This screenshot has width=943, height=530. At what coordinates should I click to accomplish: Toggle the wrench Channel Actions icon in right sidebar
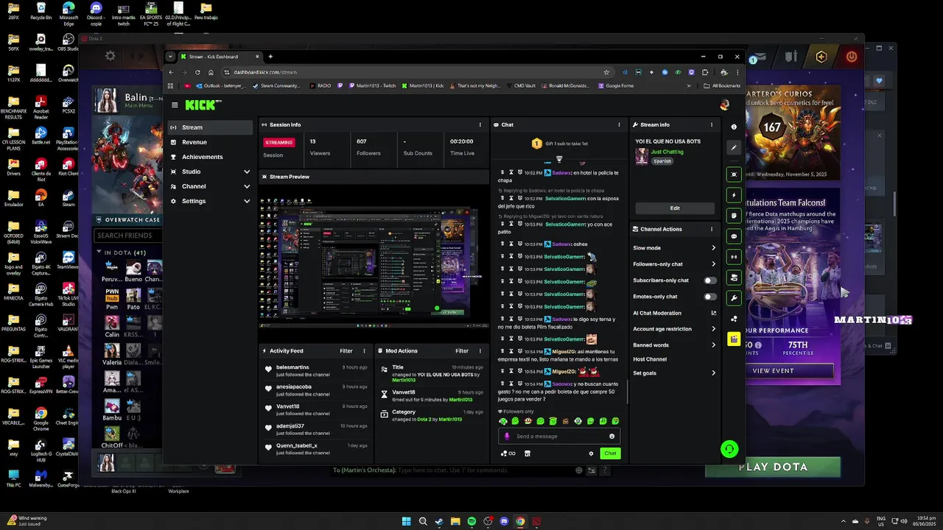(x=734, y=298)
